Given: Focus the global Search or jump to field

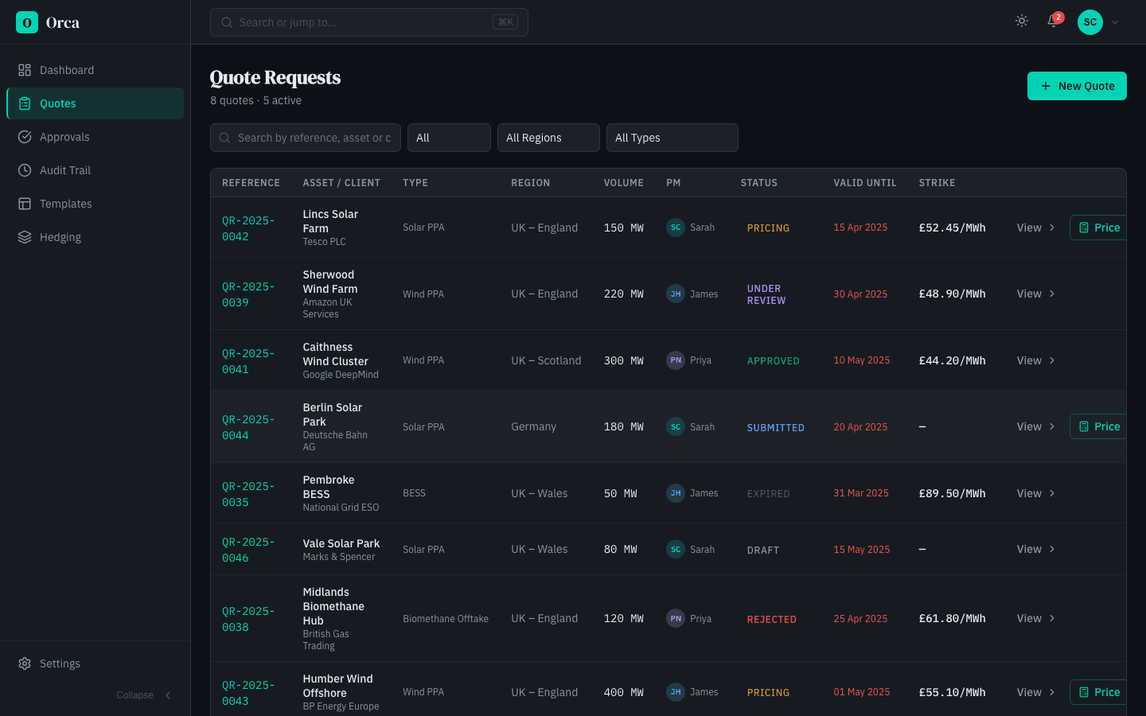Looking at the screenshot, I should pos(369,22).
